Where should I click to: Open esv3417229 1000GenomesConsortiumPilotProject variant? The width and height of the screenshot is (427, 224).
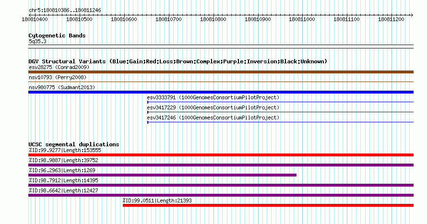pos(213,107)
